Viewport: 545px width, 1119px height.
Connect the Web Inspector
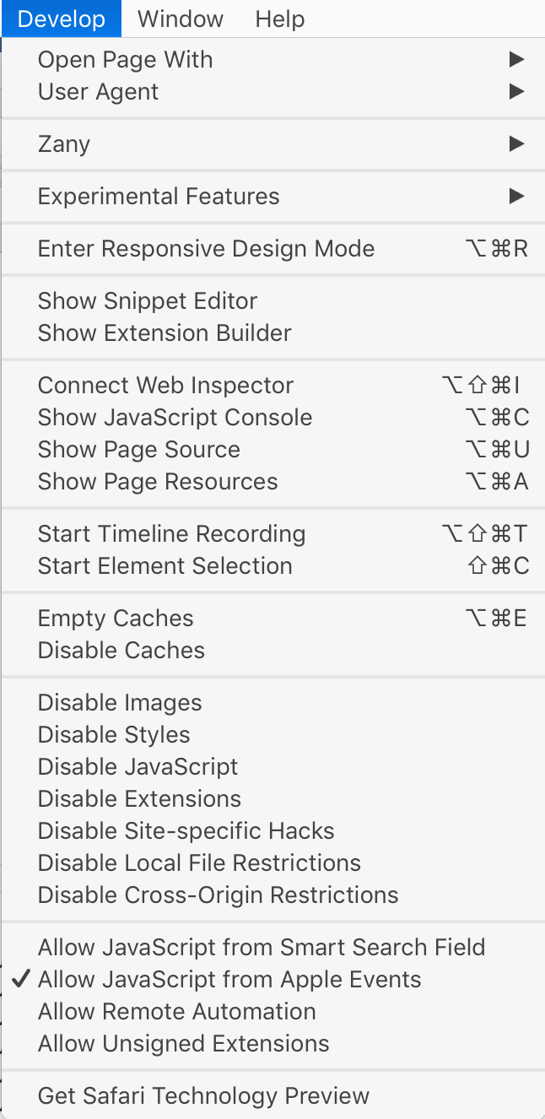[x=165, y=385]
